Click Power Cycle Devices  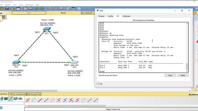18,94
